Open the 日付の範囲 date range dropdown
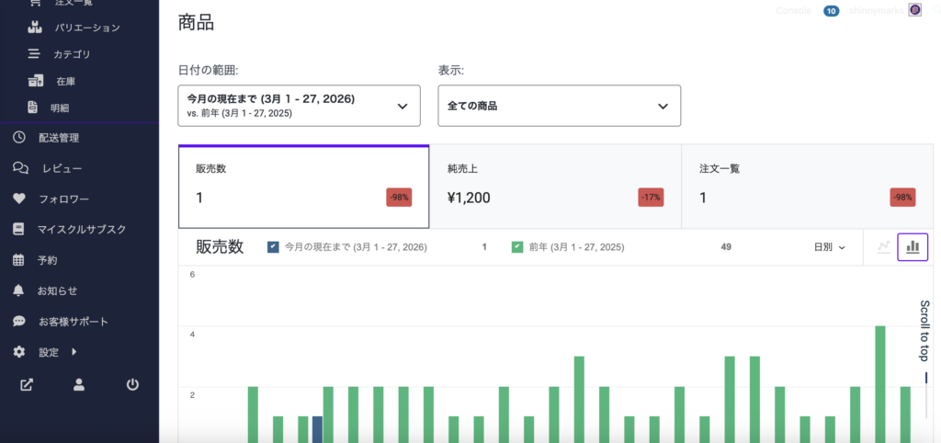Image resolution: width=941 pixels, height=443 pixels. click(x=299, y=106)
